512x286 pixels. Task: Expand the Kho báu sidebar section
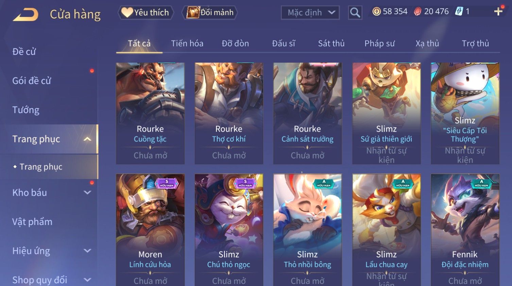(87, 192)
